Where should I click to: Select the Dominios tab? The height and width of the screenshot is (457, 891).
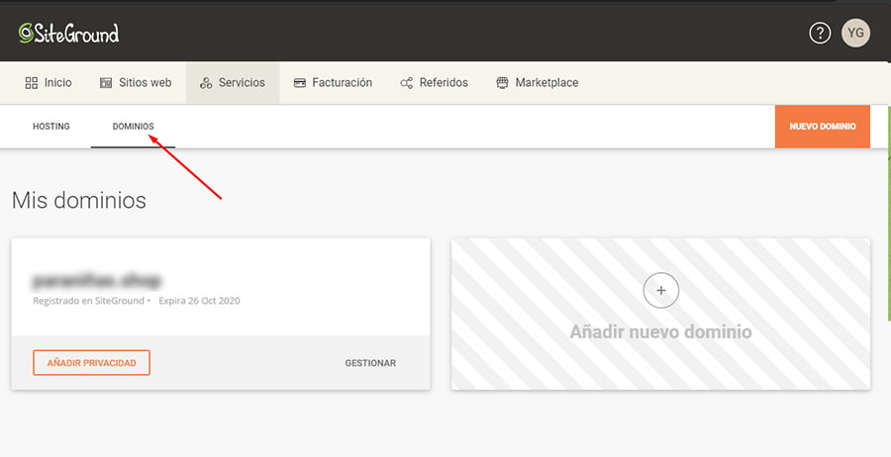pyautogui.click(x=134, y=127)
